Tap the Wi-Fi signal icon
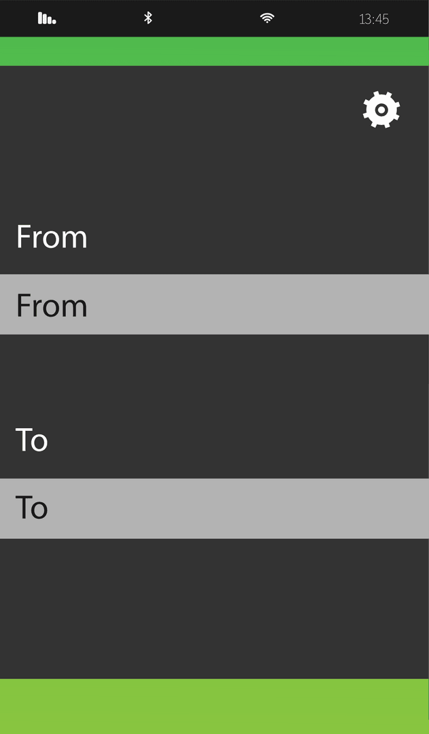Image resolution: width=429 pixels, height=734 pixels. (267, 18)
